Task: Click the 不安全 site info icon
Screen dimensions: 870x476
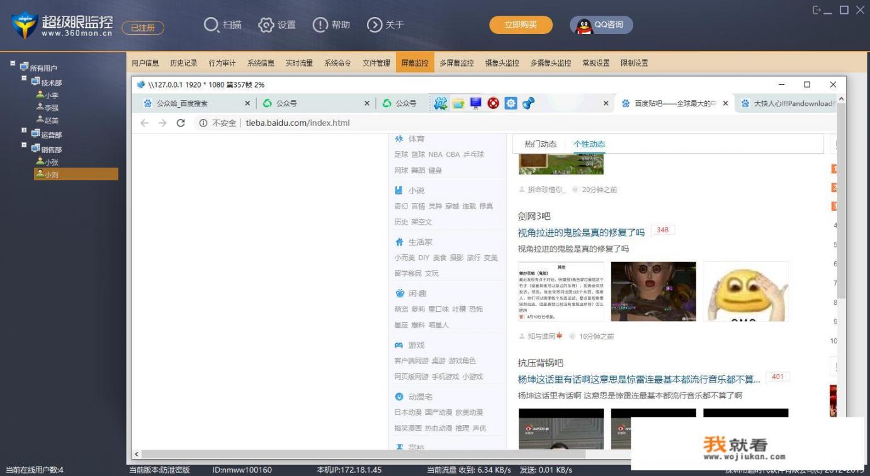Action: point(203,123)
